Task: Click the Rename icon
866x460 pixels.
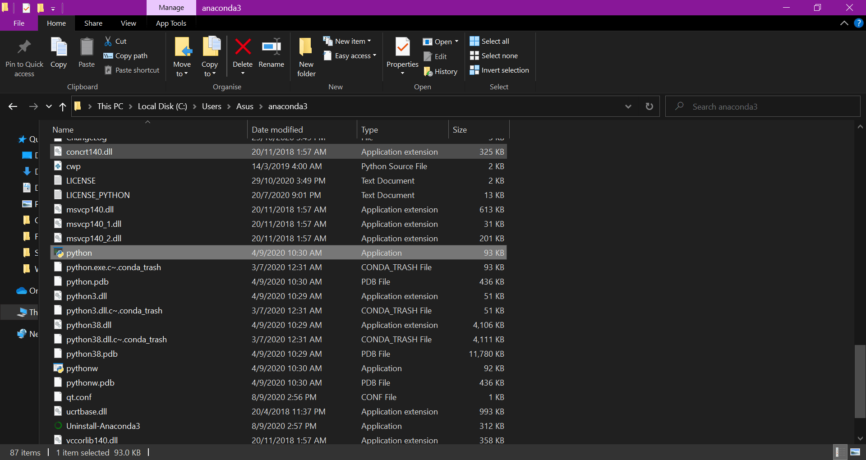Action: pos(272,46)
